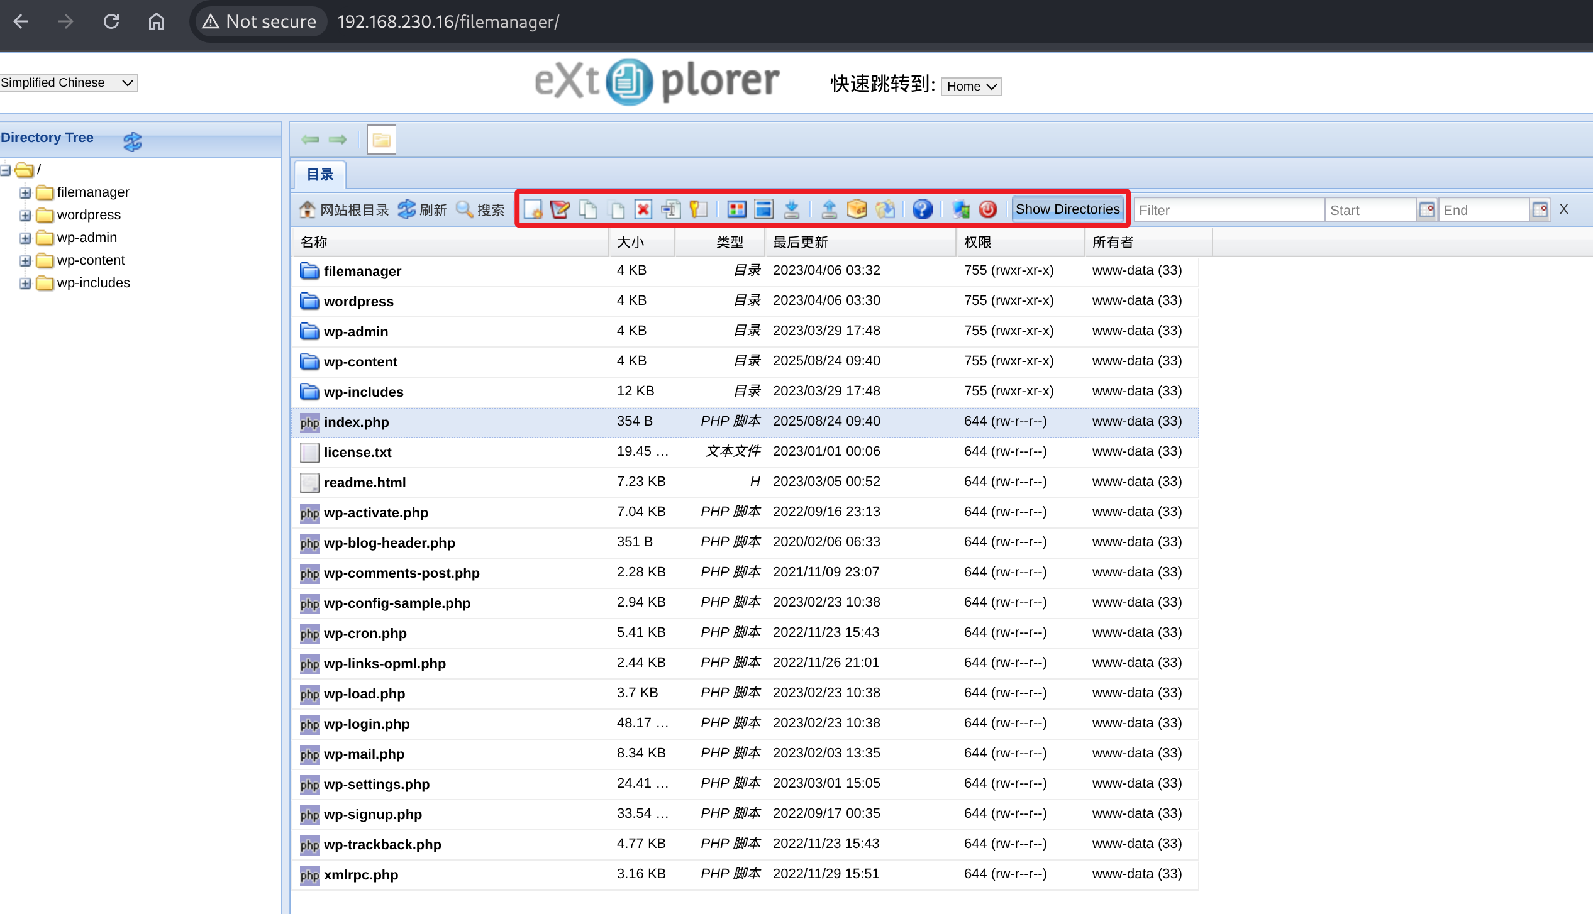Open the Home quick-jump dropdown
1593x914 pixels.
point(971,86)
